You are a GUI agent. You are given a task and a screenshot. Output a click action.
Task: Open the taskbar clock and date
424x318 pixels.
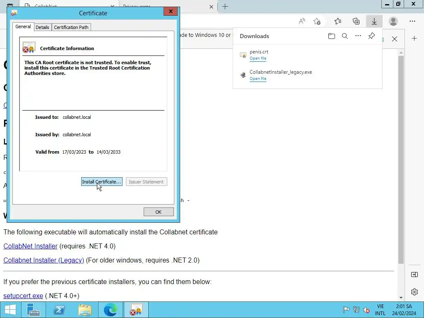[404, 310]
